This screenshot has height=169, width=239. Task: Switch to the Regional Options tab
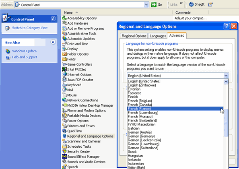point(134,36)
